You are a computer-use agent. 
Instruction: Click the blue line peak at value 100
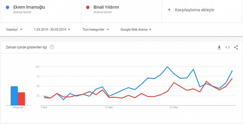point(167,67)
